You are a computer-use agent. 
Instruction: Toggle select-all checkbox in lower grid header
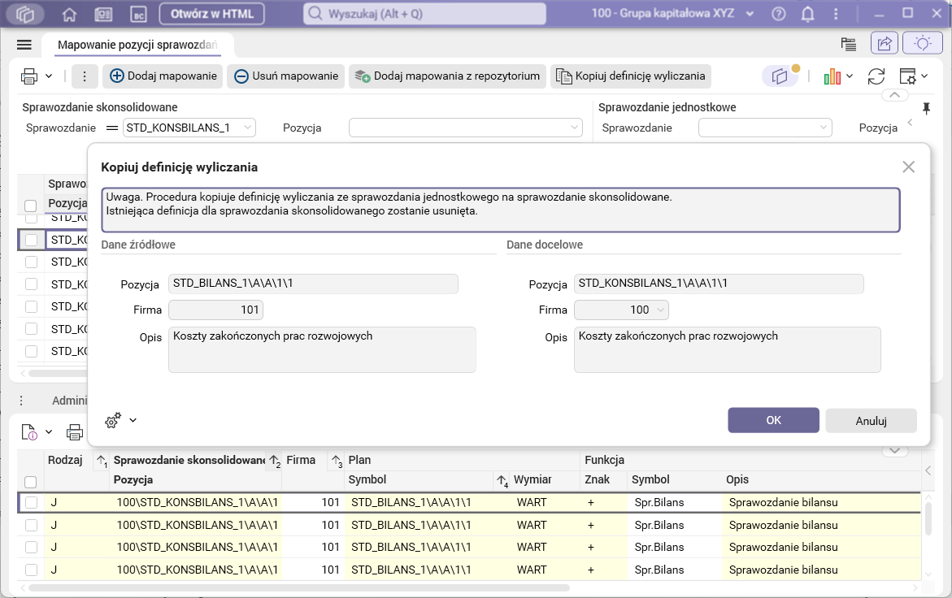(31, 481)
